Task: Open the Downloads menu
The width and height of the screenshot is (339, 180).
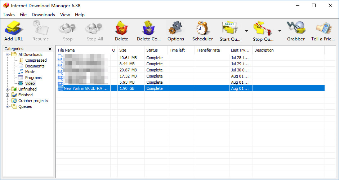Action: [43, 15]
